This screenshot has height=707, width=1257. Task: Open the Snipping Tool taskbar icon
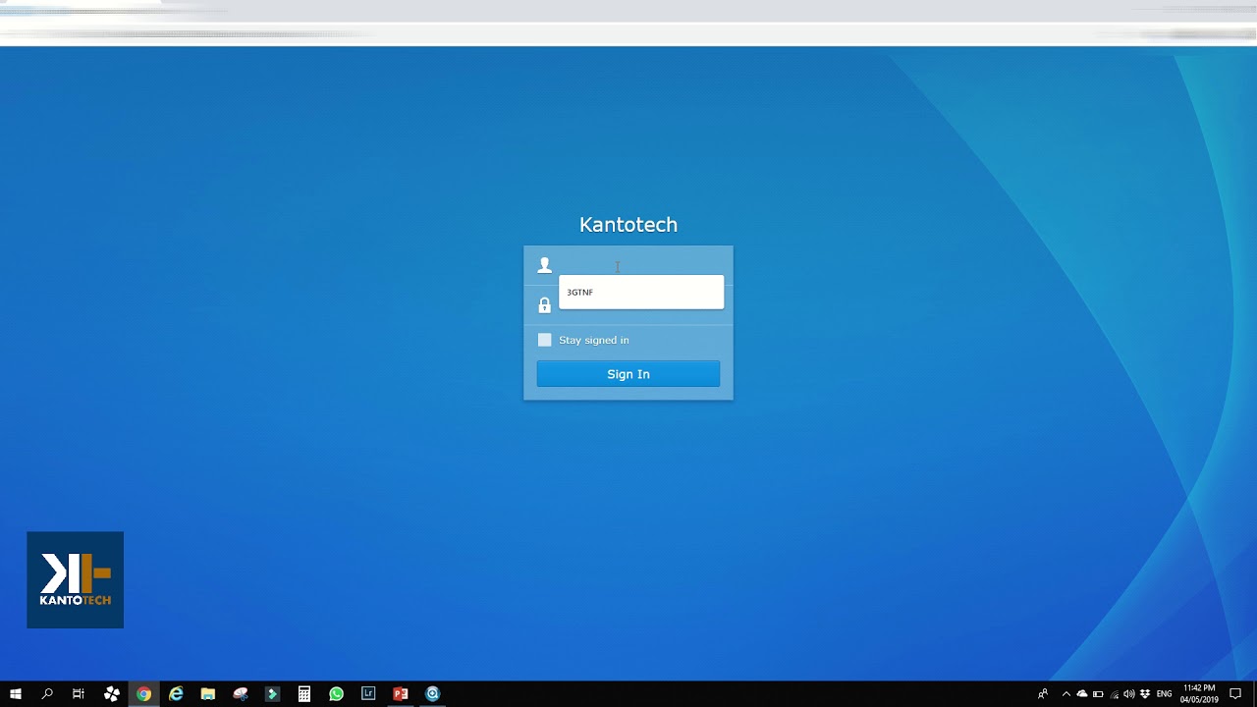pyautogui.click(x=241, y=694)
